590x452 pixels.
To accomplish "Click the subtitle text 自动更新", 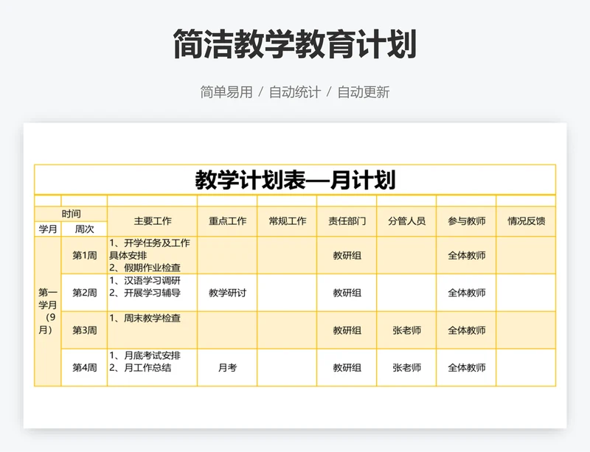I will coord(364,92).
